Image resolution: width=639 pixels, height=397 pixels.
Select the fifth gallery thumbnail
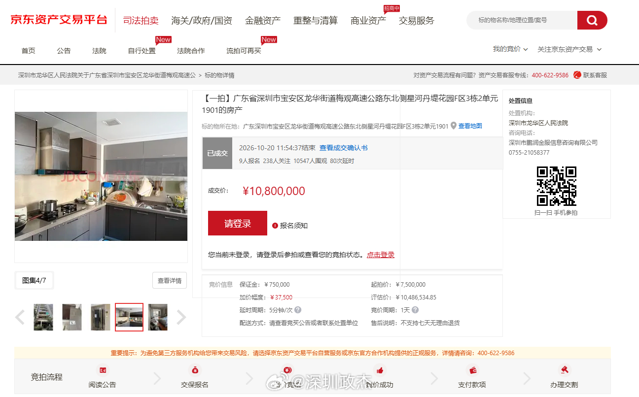(x=158, y=317)
